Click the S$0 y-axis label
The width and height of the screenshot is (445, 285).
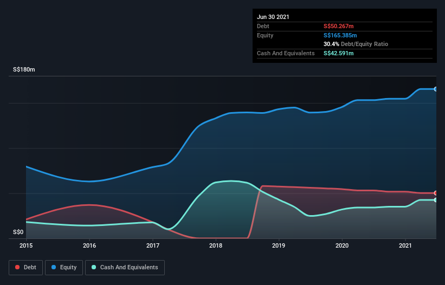(18, 232)
